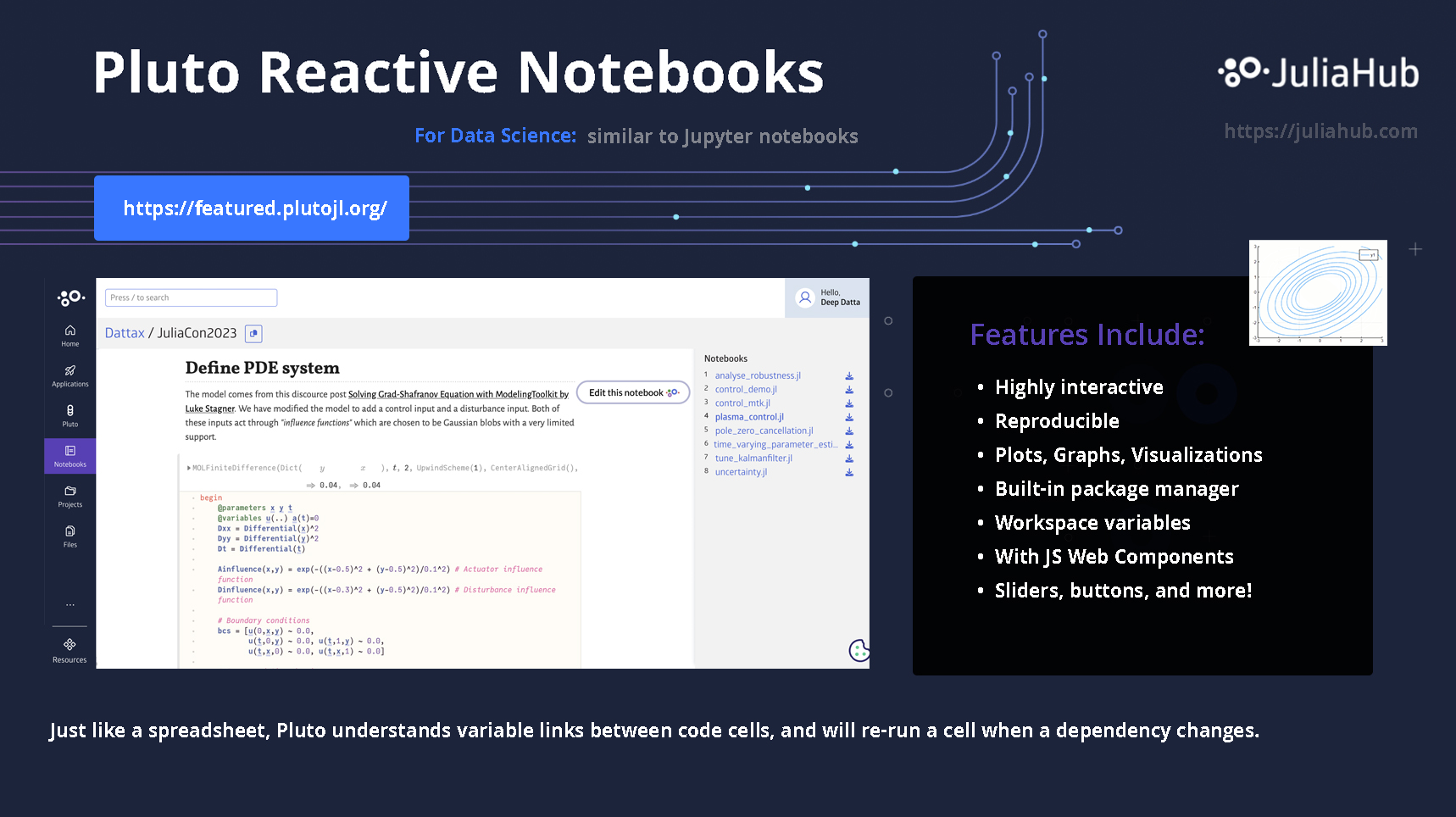The width and height of the screenshot is (1456, 817).
Task: Focus the Press / to search field
Action: click(x=191, y=297)
